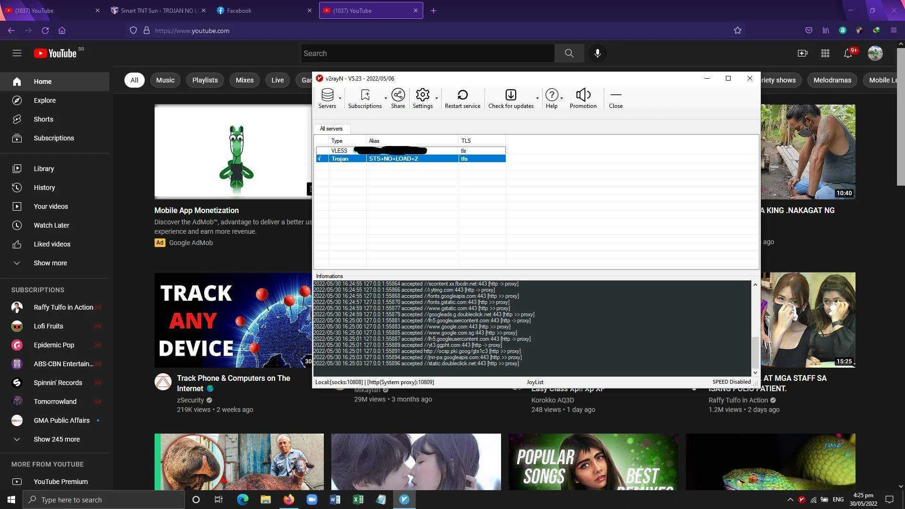Expand Check for updates dropdown arrow

(537, 99)
